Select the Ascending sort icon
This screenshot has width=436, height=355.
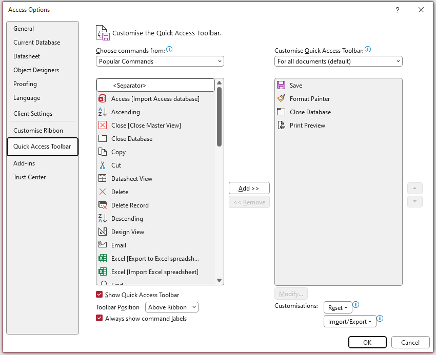[x=102, y=112]
